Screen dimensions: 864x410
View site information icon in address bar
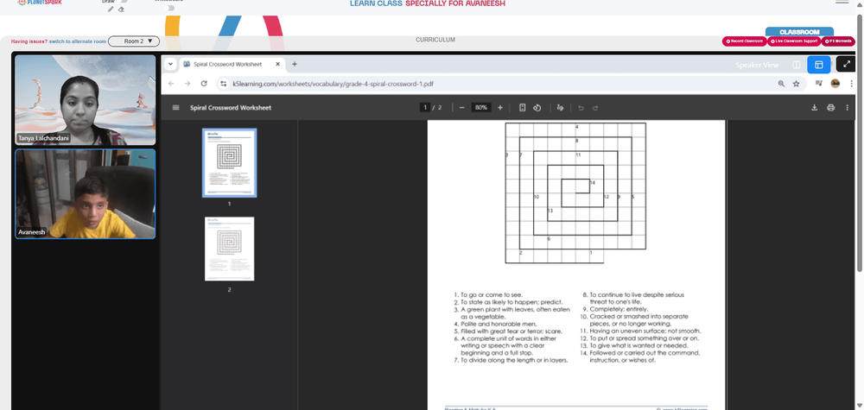(x=223, y=84)
